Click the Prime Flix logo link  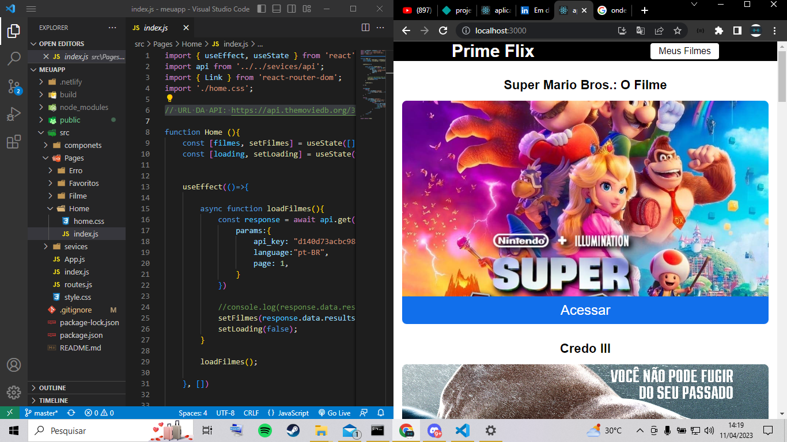coord(493,51)
